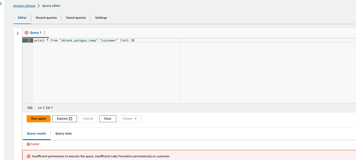Click the red Failed status icon
This screenshot has height=160, width=356.
[x=28, y=144]
